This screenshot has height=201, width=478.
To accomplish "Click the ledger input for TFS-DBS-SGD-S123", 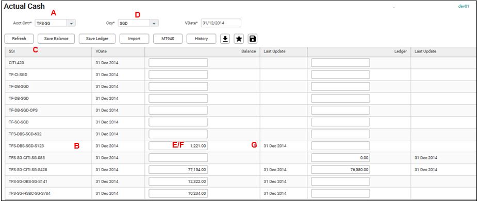I will point(340,145).
